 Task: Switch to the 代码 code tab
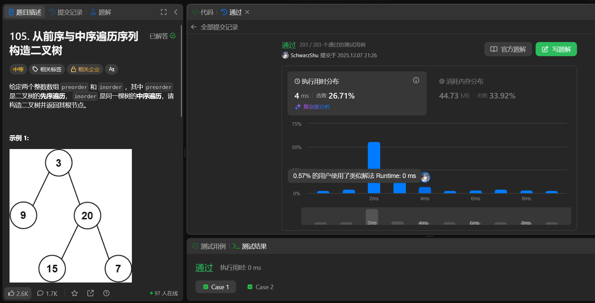pos(203,12)
